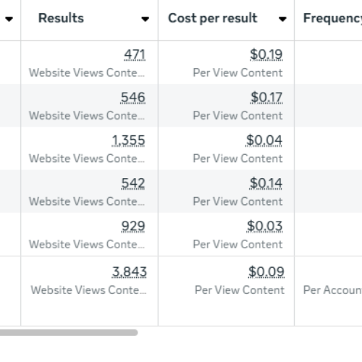Click the Cost per result header
Image resolution: width=362 pixels, height=362 pixels.
(213, 18)
